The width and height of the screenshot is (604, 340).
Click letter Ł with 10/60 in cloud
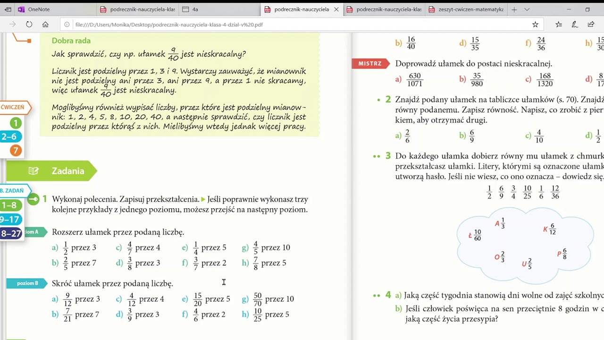pos(475,235)
